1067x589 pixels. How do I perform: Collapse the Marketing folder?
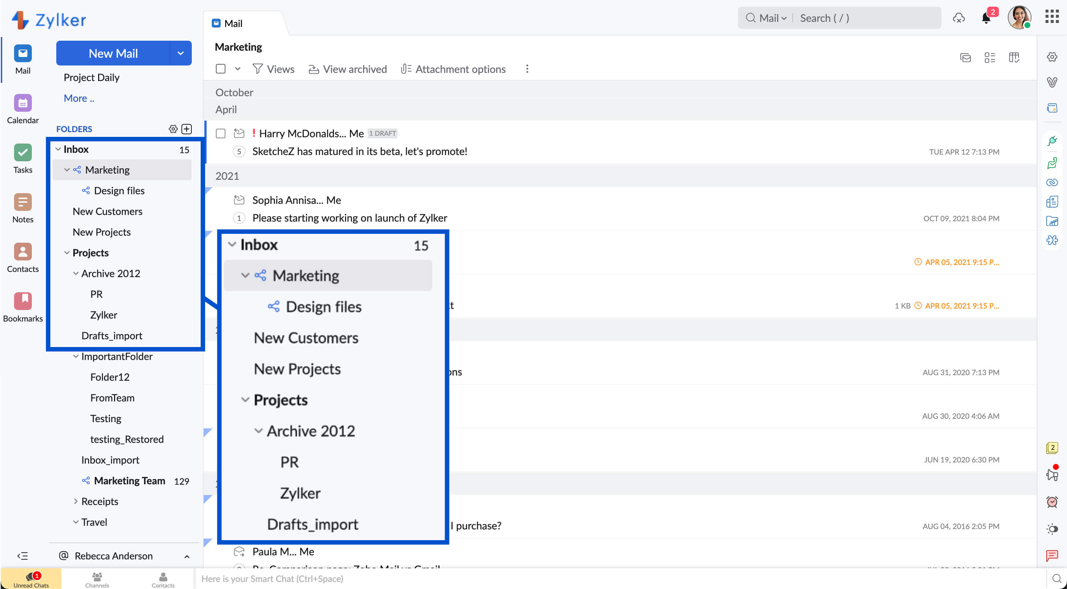click(x=67, y=170)
